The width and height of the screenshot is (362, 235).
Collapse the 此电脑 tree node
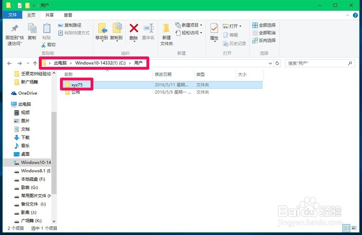point(8,104)
